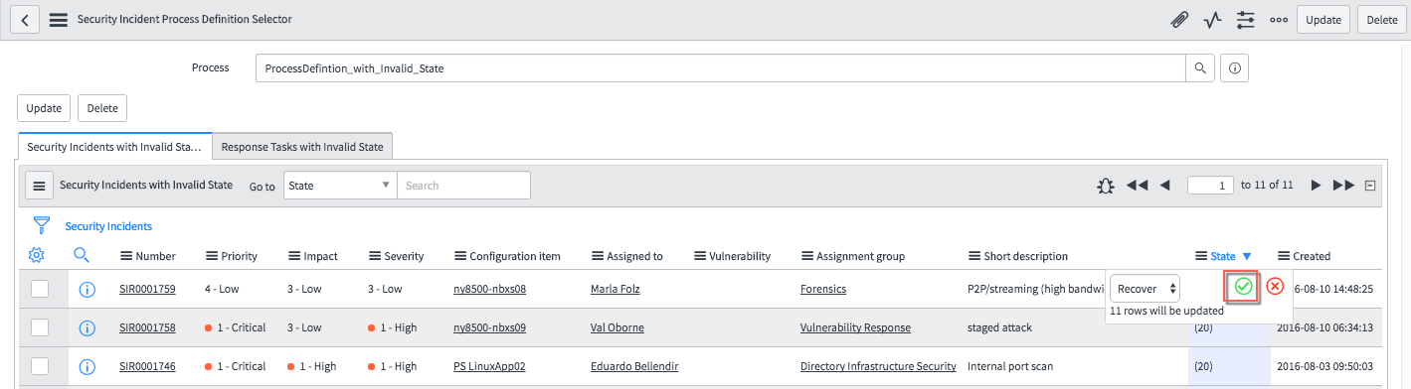Open Eduardo Bellendir user record
1411x389 pixels.
[x=634, y=366]
